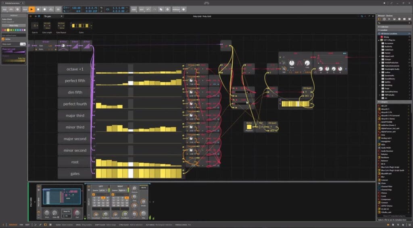The width and height of the screenshot is (413, 228).
Task: Click the Gate Repeat module
Action: [x=61, y=26]
